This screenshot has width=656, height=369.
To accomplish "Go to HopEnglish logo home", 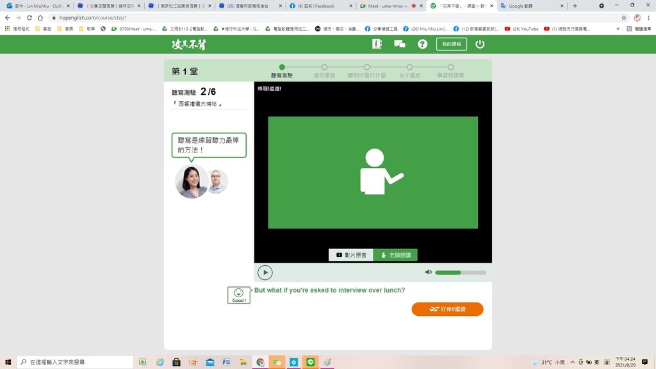I will tap(189, 44).
